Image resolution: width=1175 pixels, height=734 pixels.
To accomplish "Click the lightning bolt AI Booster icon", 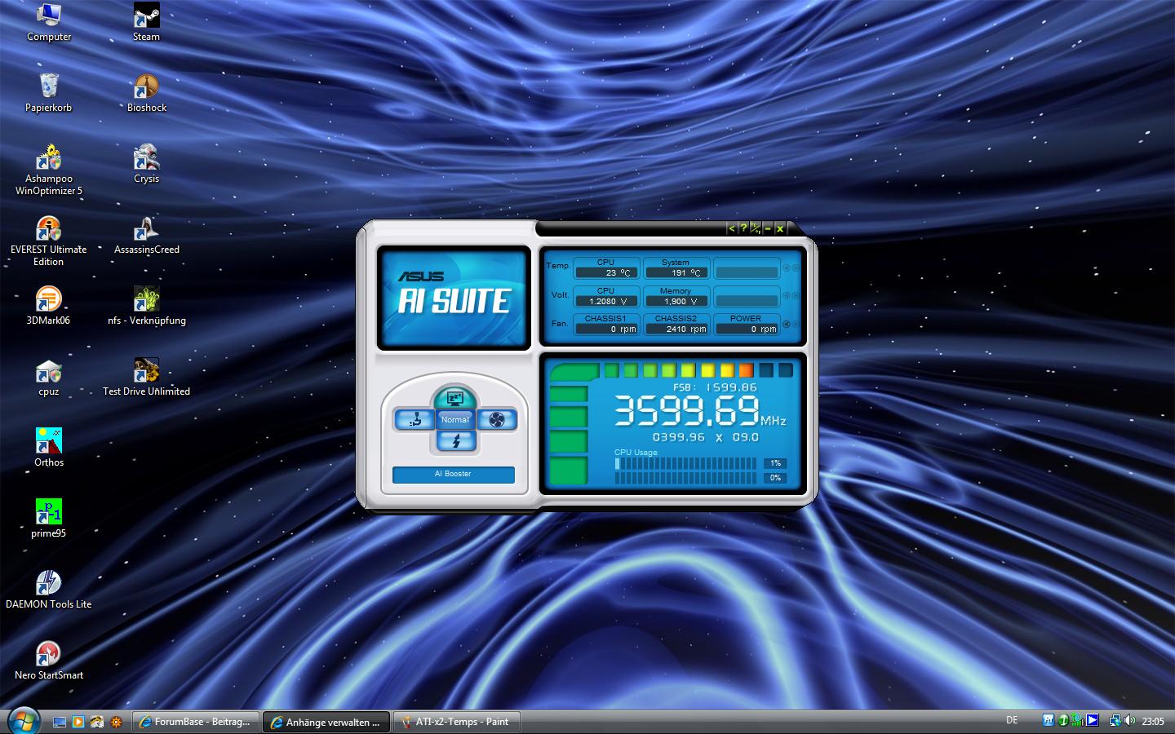I will tap(455, 441).
